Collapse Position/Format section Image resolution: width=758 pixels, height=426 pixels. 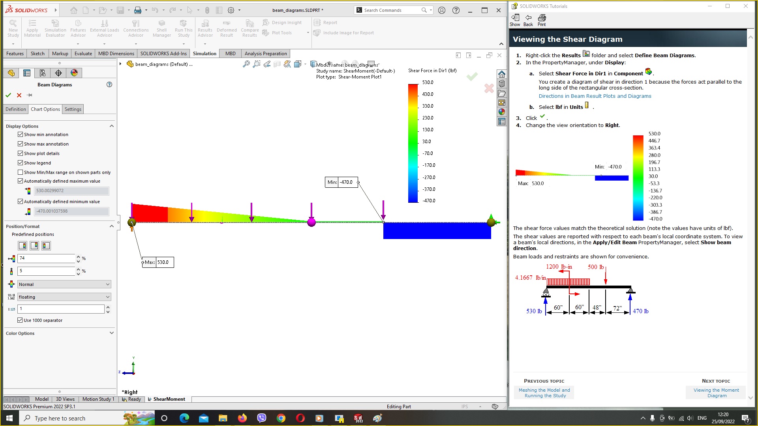coord(111,226)
